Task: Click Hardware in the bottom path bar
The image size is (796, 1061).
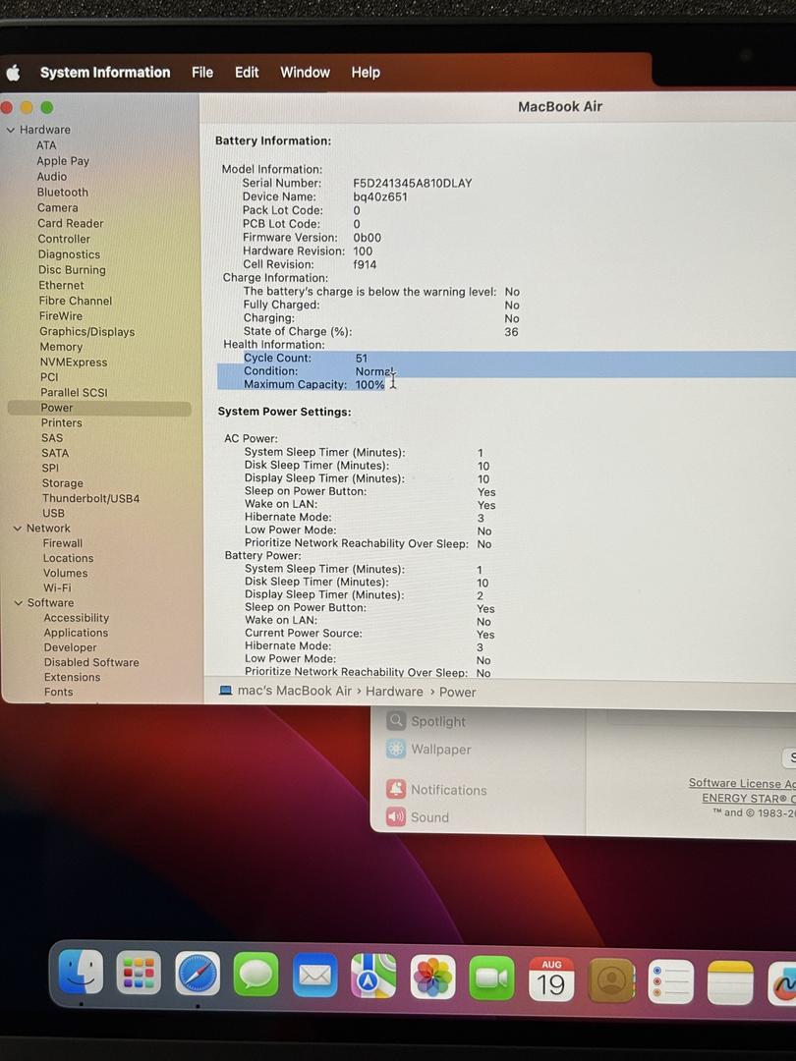Action: pyautogui.click(x=394, y=692)
